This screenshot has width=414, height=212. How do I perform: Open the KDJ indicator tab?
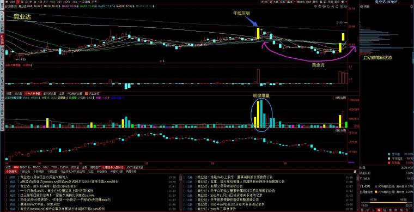click(x=46, y=167)
